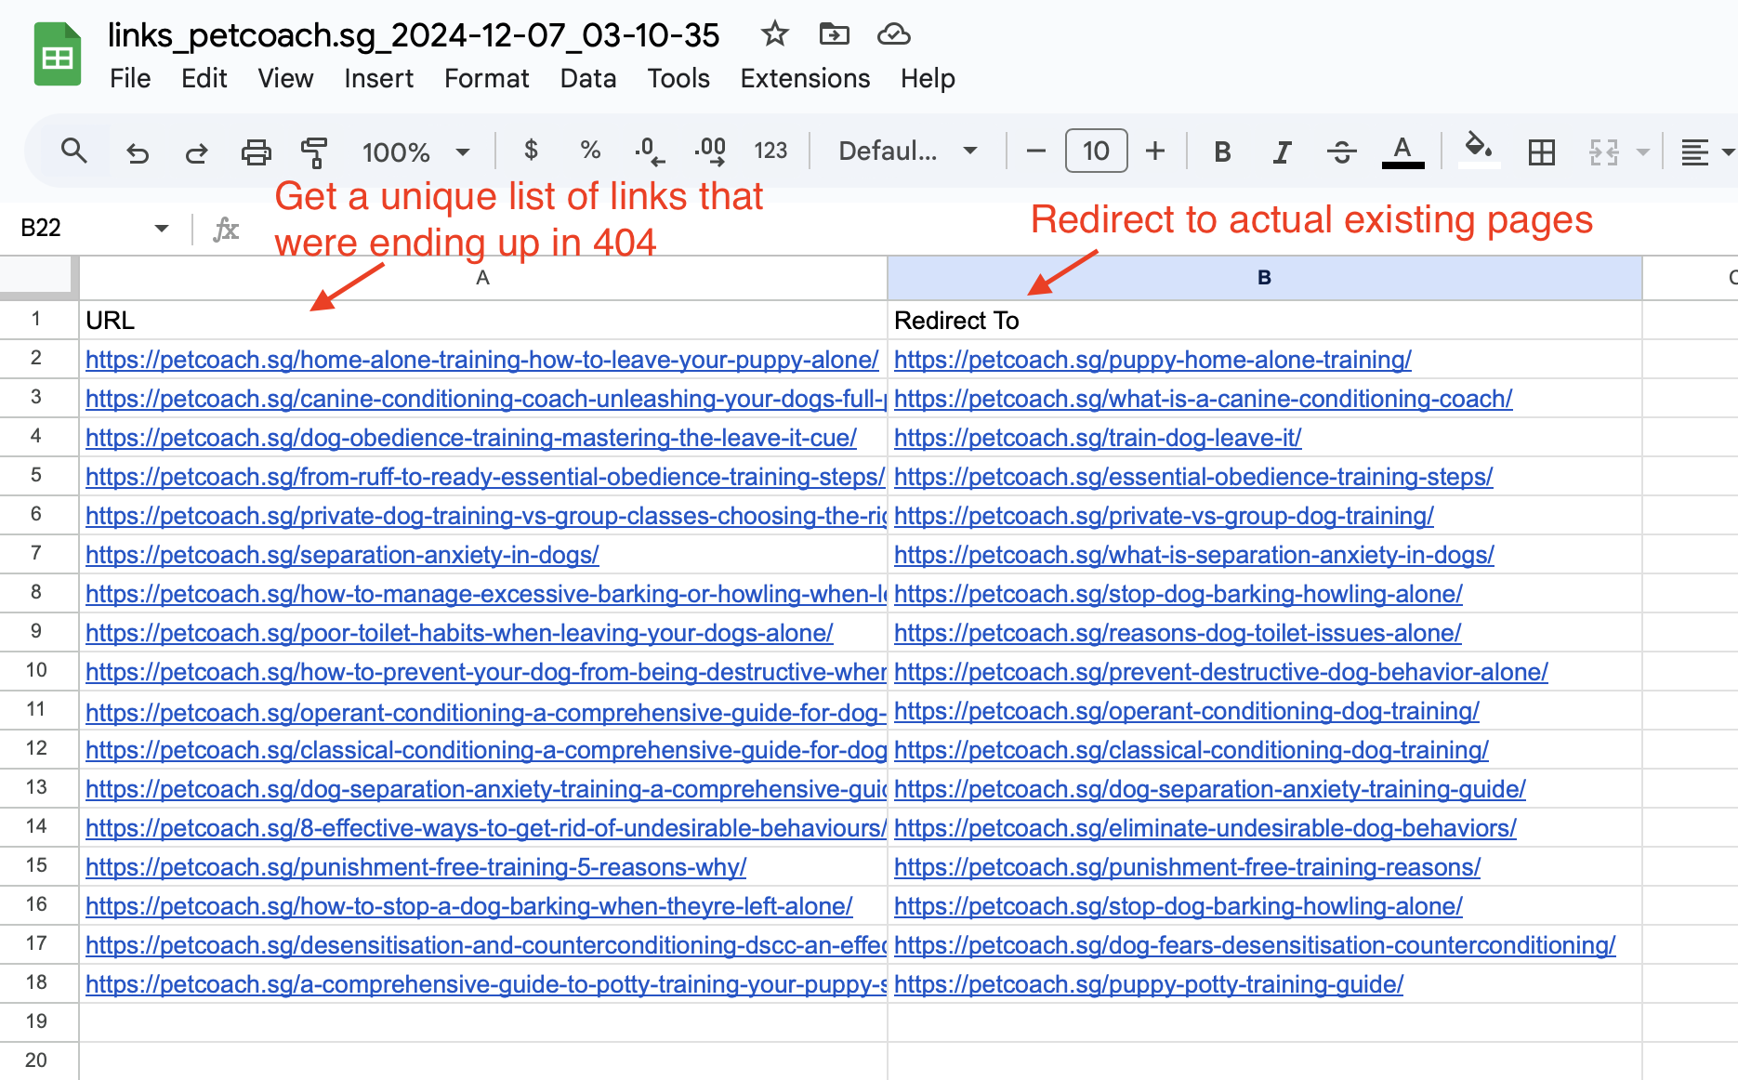Open the View menu
The image size is (1738, 1080).
point(285,78)
